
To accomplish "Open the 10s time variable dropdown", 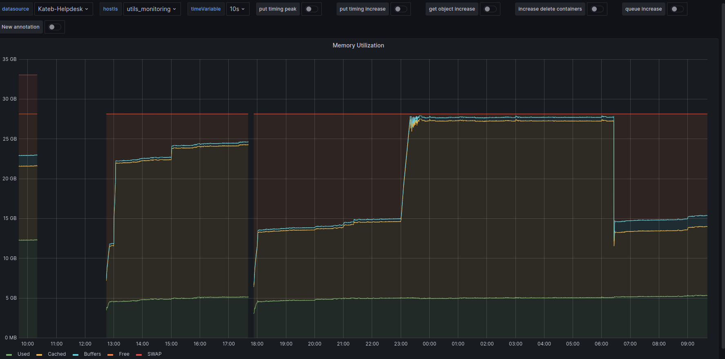I will pyautogui.click(x=237, y=9).
